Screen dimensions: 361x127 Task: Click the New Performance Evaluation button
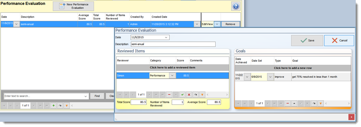73,6
